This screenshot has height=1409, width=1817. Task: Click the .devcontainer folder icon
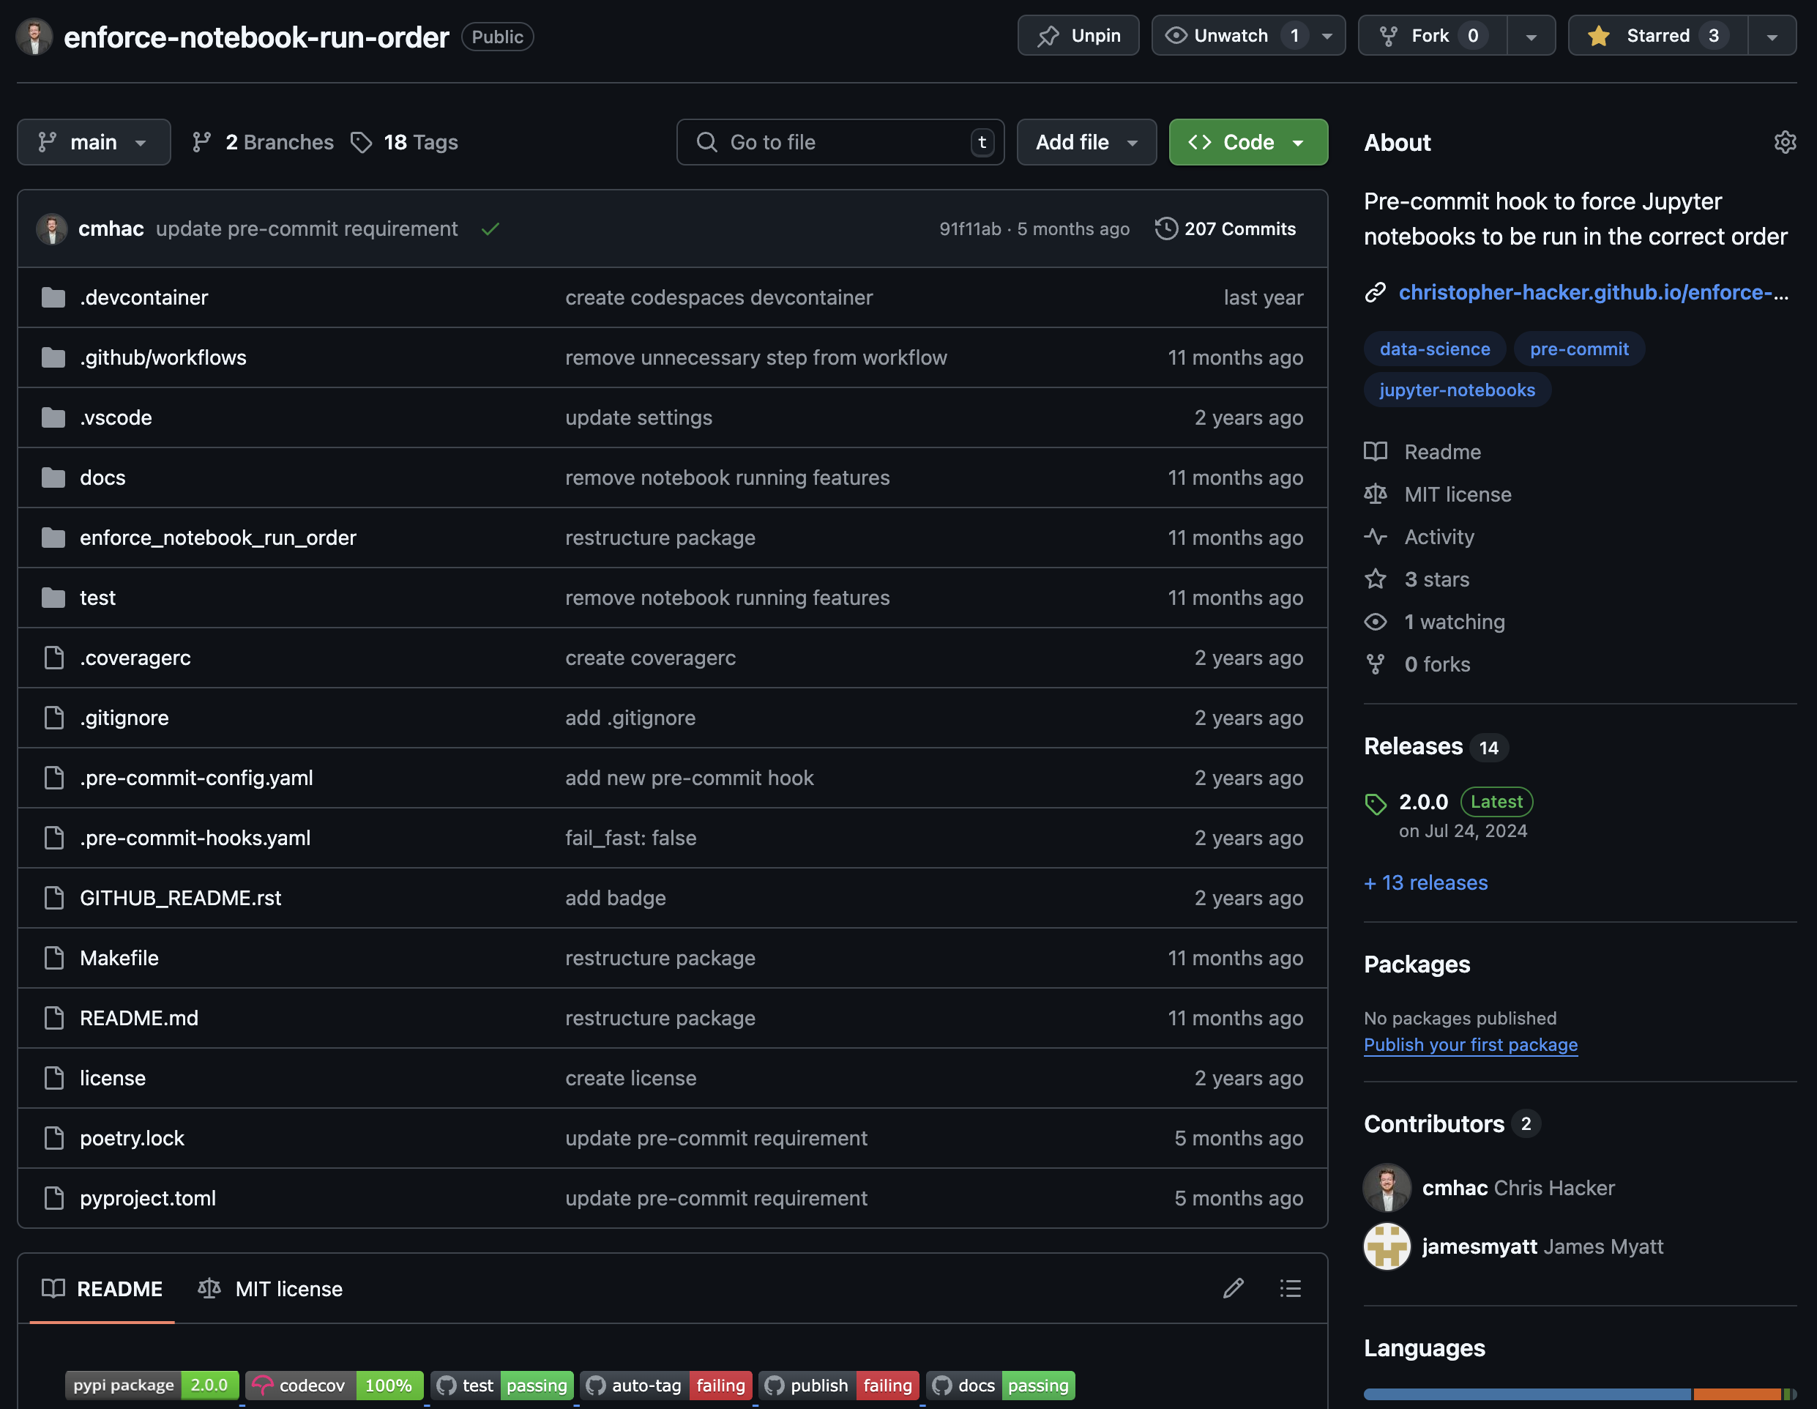pos(53,297)
